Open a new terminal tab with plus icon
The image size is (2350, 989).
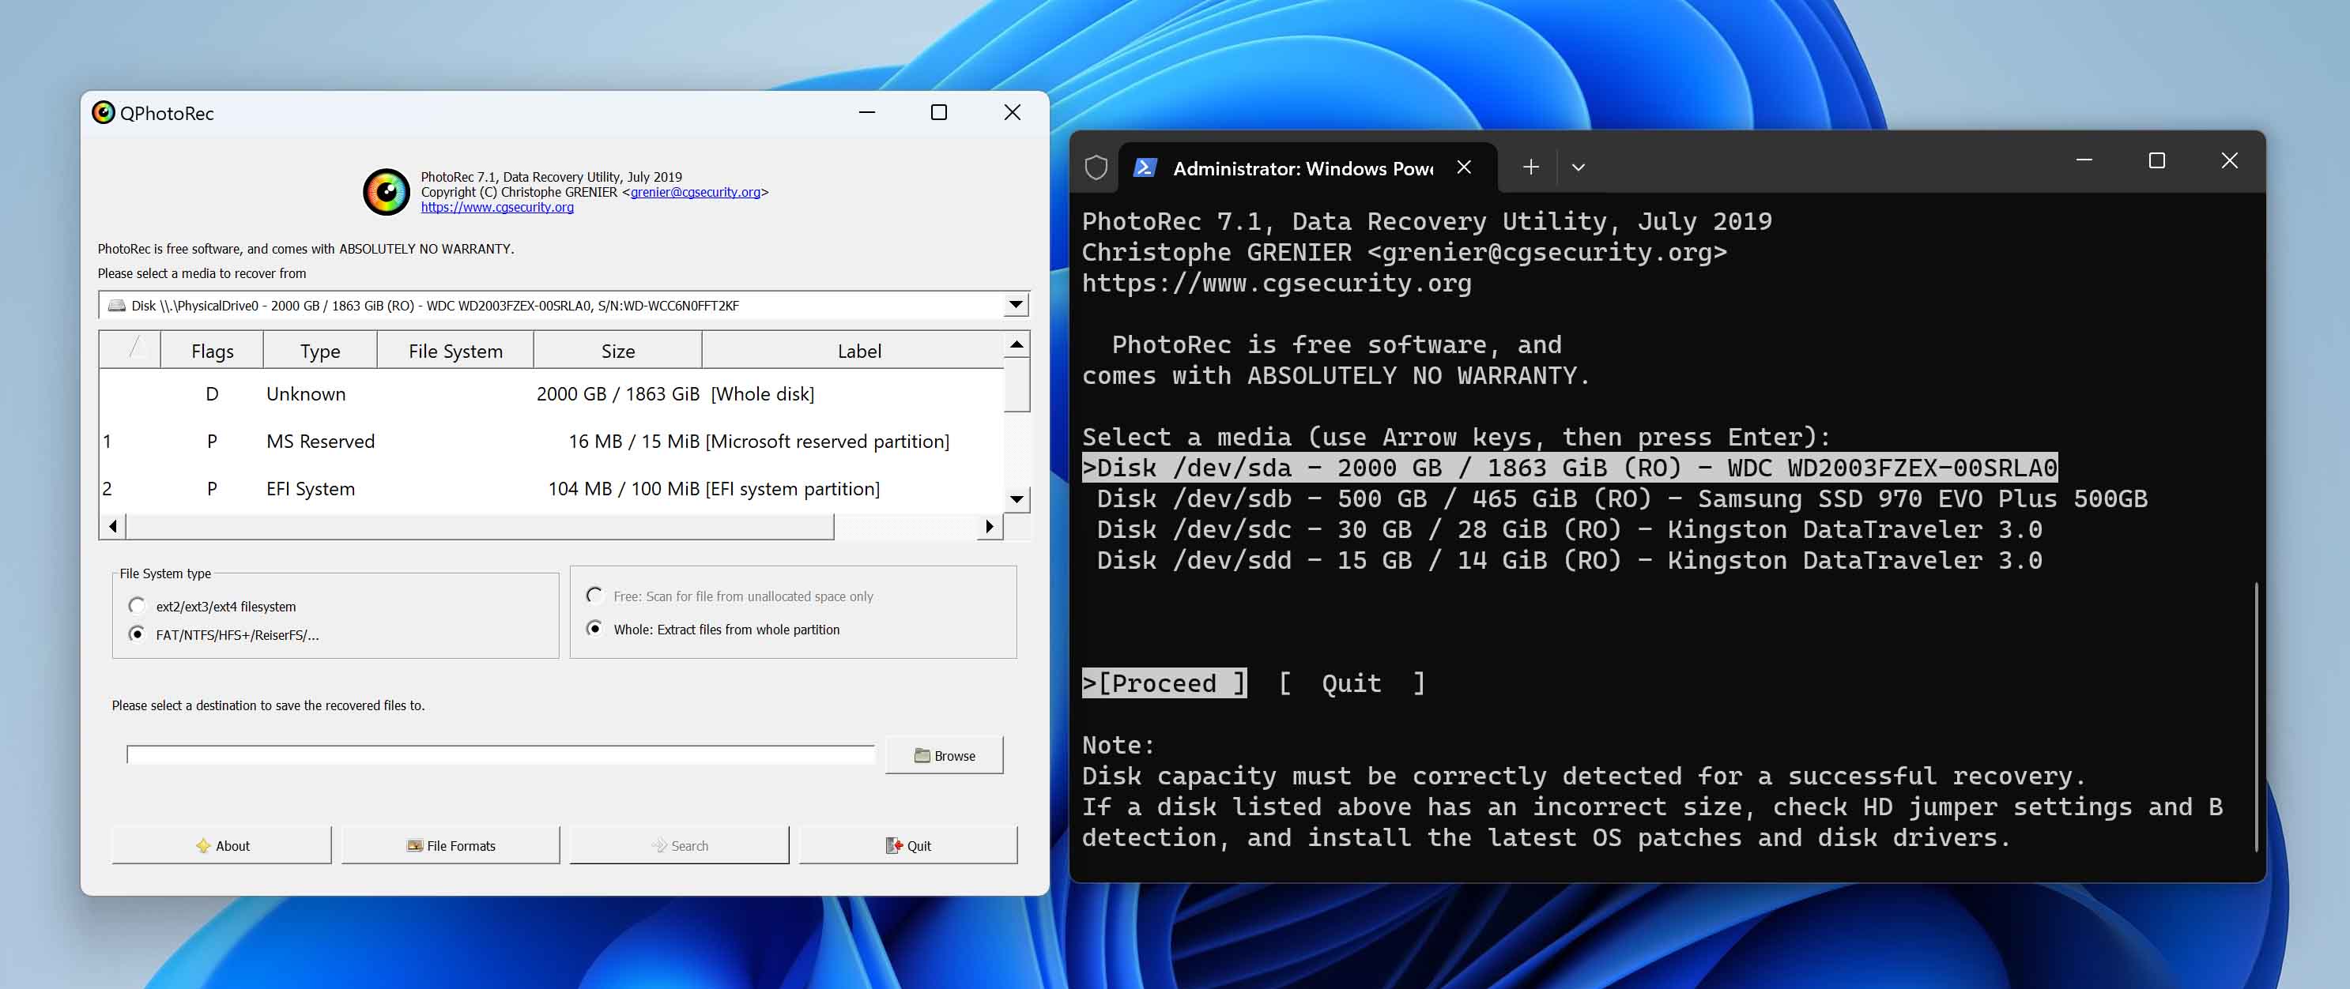pyautogui.click(x=1531, y=167)
